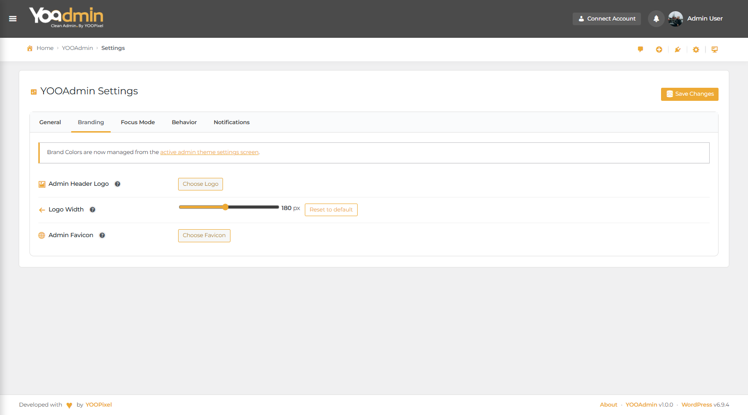Click the add new plus icon
Viewport: 748px width, 415px height.
click(659, 49)
